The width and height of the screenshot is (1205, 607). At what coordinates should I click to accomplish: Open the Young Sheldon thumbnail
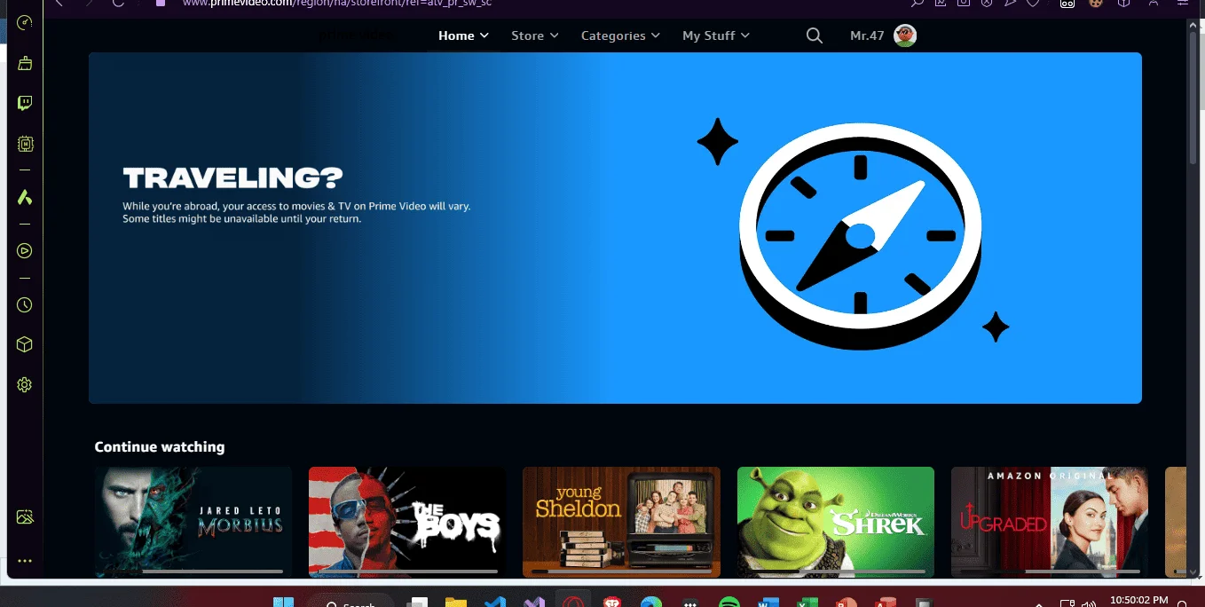pyautogui.click(x=621, y=522)
